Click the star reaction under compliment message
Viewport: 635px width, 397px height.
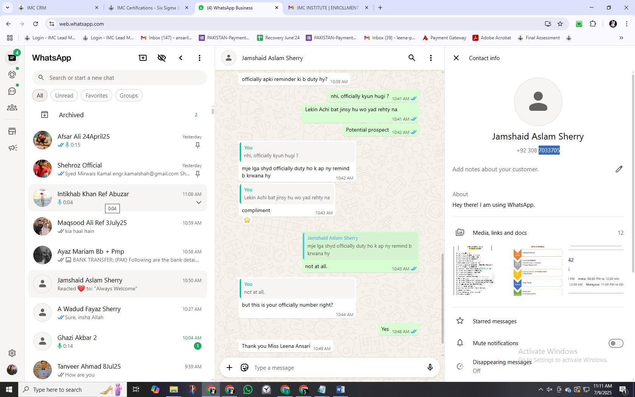click(x=247, y=220)
